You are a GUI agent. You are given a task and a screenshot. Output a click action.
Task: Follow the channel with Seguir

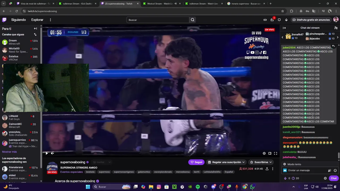point(196,162)
